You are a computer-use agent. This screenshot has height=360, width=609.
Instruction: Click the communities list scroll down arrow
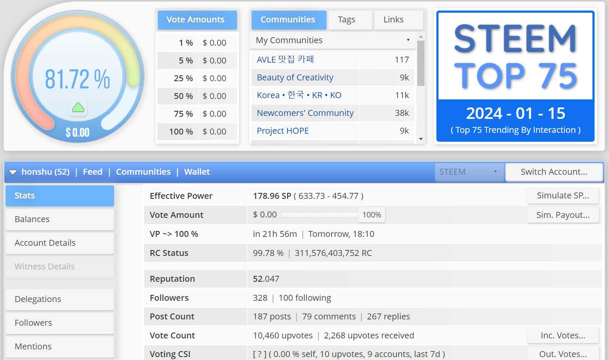click(x=421, y=139)
